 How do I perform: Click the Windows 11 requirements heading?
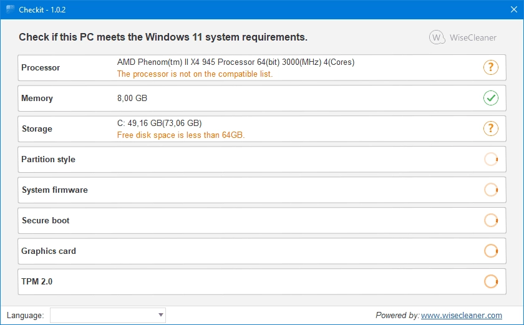[163, 37]
